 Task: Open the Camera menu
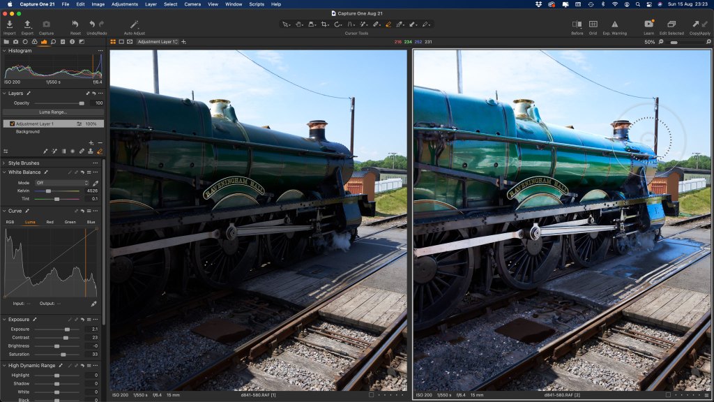coord(192,4)
